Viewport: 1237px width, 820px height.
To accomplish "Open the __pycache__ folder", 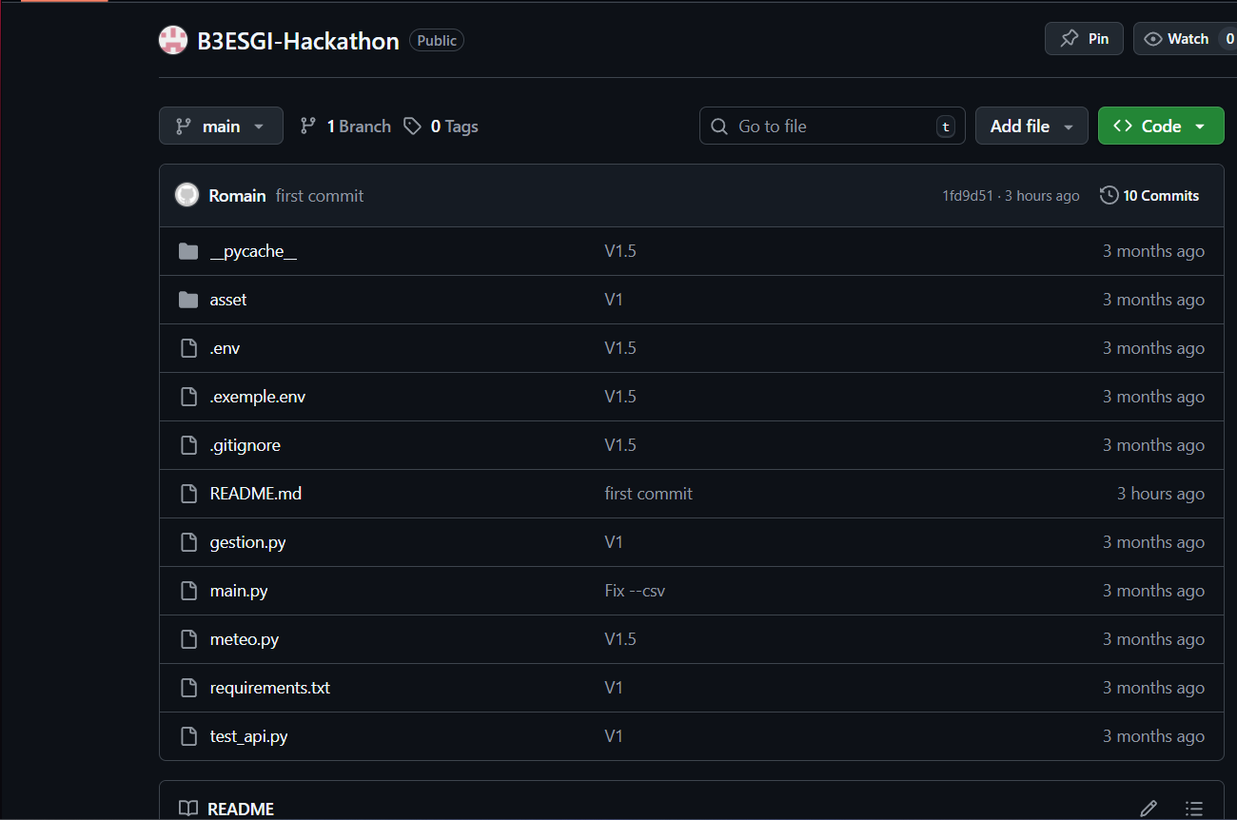I will [253, 251].
